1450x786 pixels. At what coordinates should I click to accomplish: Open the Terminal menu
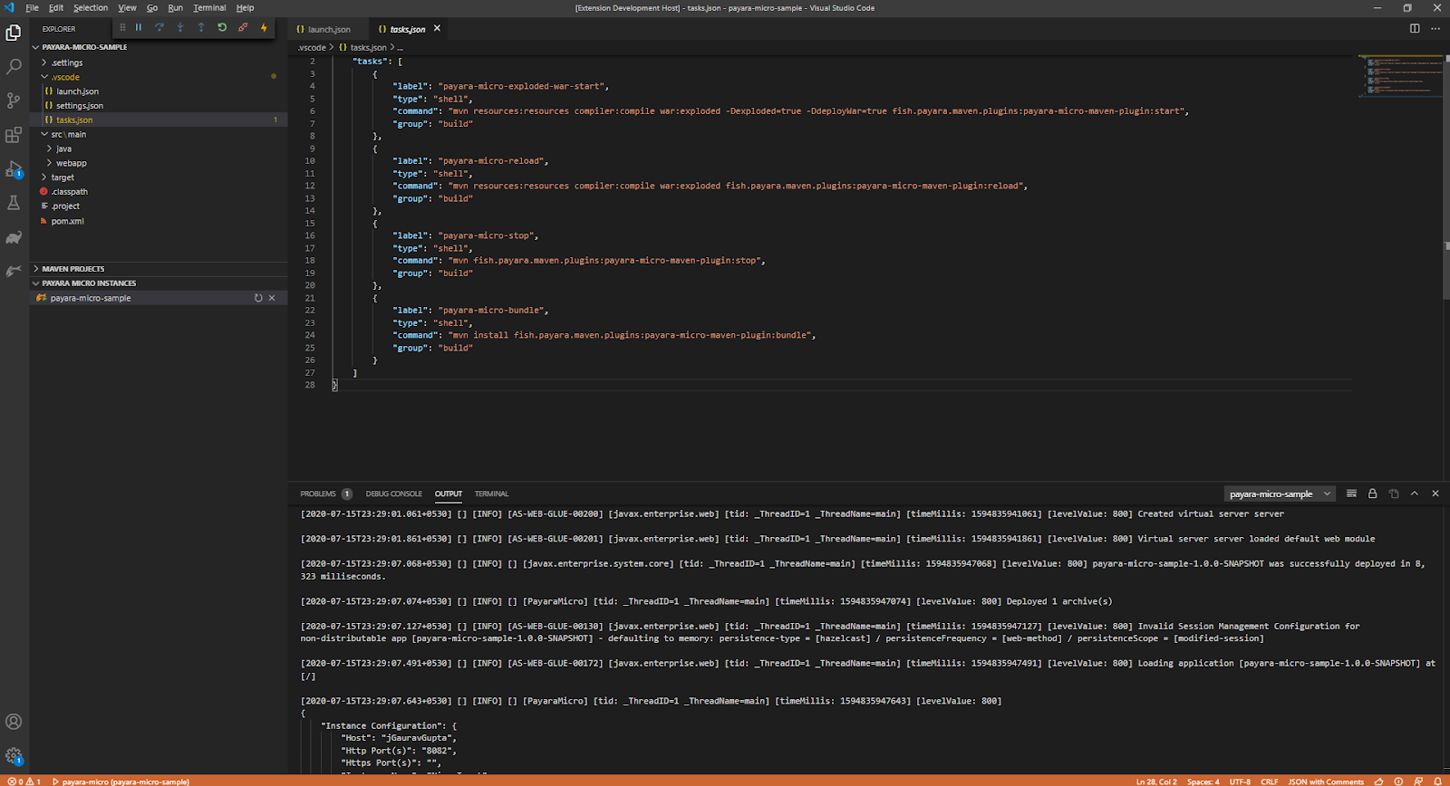[209, 8]
